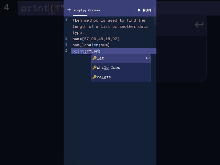Click the enter arrow icon in 'let' row
The width and height of the screenshot is (220, 165).
point(147,58)
